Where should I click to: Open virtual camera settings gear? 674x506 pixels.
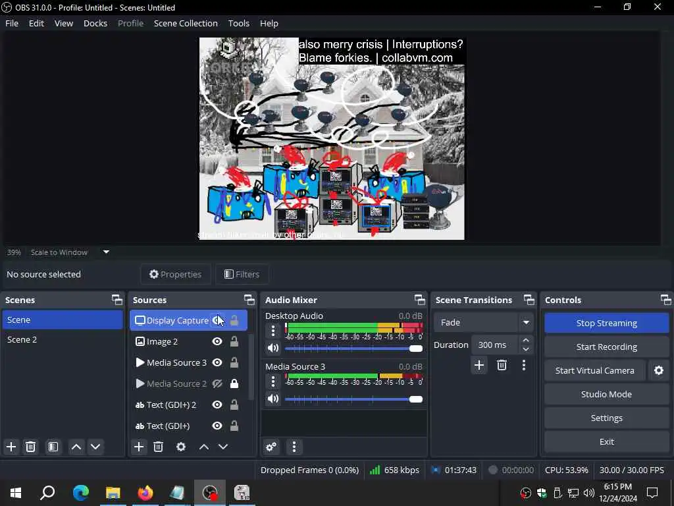point(658,370)
